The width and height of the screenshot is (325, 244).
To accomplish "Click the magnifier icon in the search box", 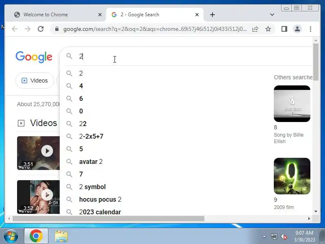I will (x=69, y=56).
